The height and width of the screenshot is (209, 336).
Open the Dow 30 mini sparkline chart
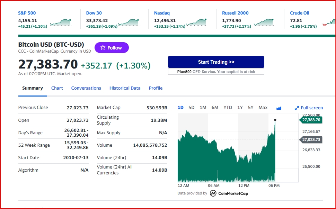coord(129,22)
